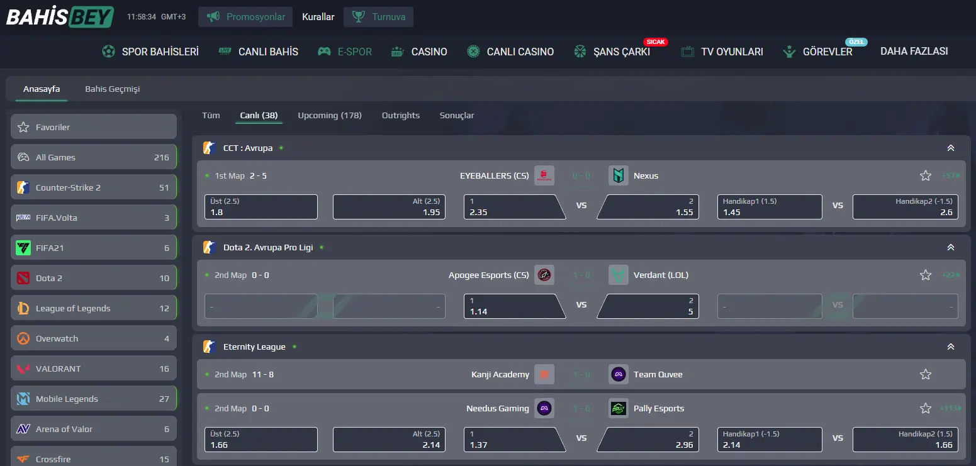Viewport: 976px width, 466px height.
Task: Click the Dota 2 sidebar icon
Action: pos(23,278)
